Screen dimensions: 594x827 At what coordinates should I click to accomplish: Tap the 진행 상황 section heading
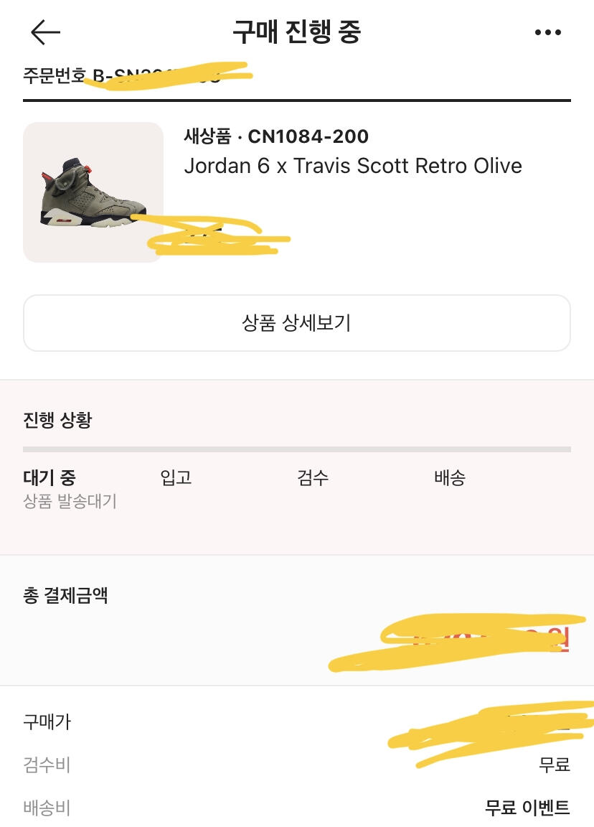(57, 420)
